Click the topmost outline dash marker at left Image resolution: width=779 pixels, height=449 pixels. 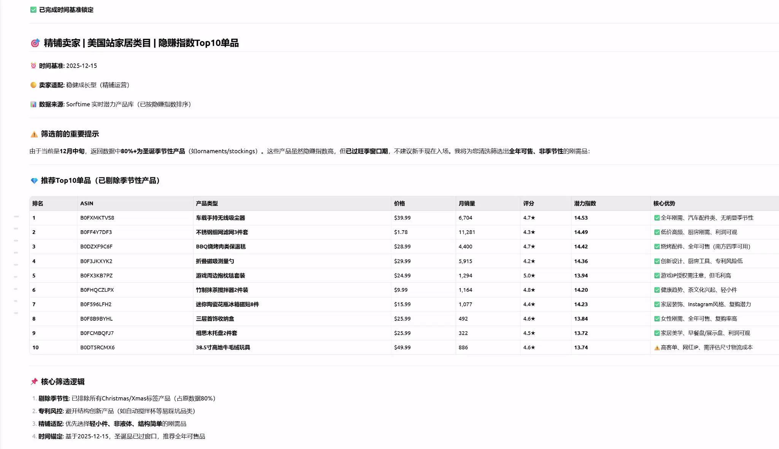pyautogui.click(x=16, y=217)
